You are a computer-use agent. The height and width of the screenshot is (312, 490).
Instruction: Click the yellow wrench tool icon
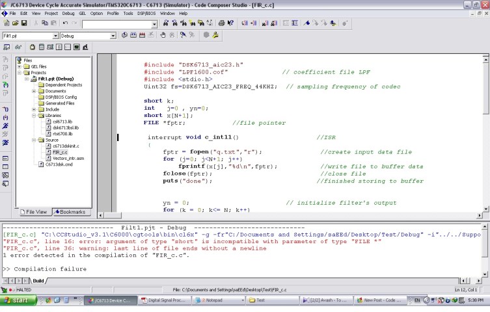pyautogui.click(x=215, y=35)
